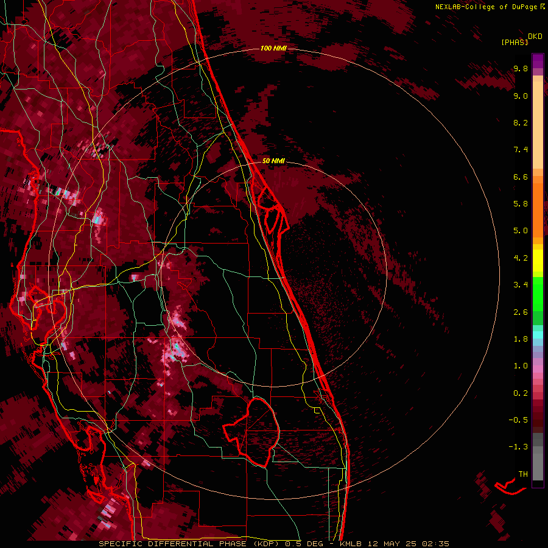Click the 1.8 legend value

coord(521,339)
